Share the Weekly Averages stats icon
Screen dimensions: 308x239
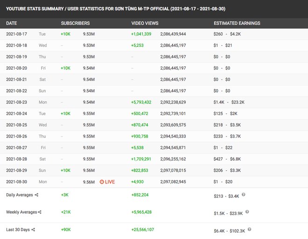[40, 212]
